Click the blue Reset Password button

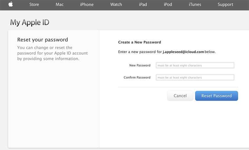point(217,96)
